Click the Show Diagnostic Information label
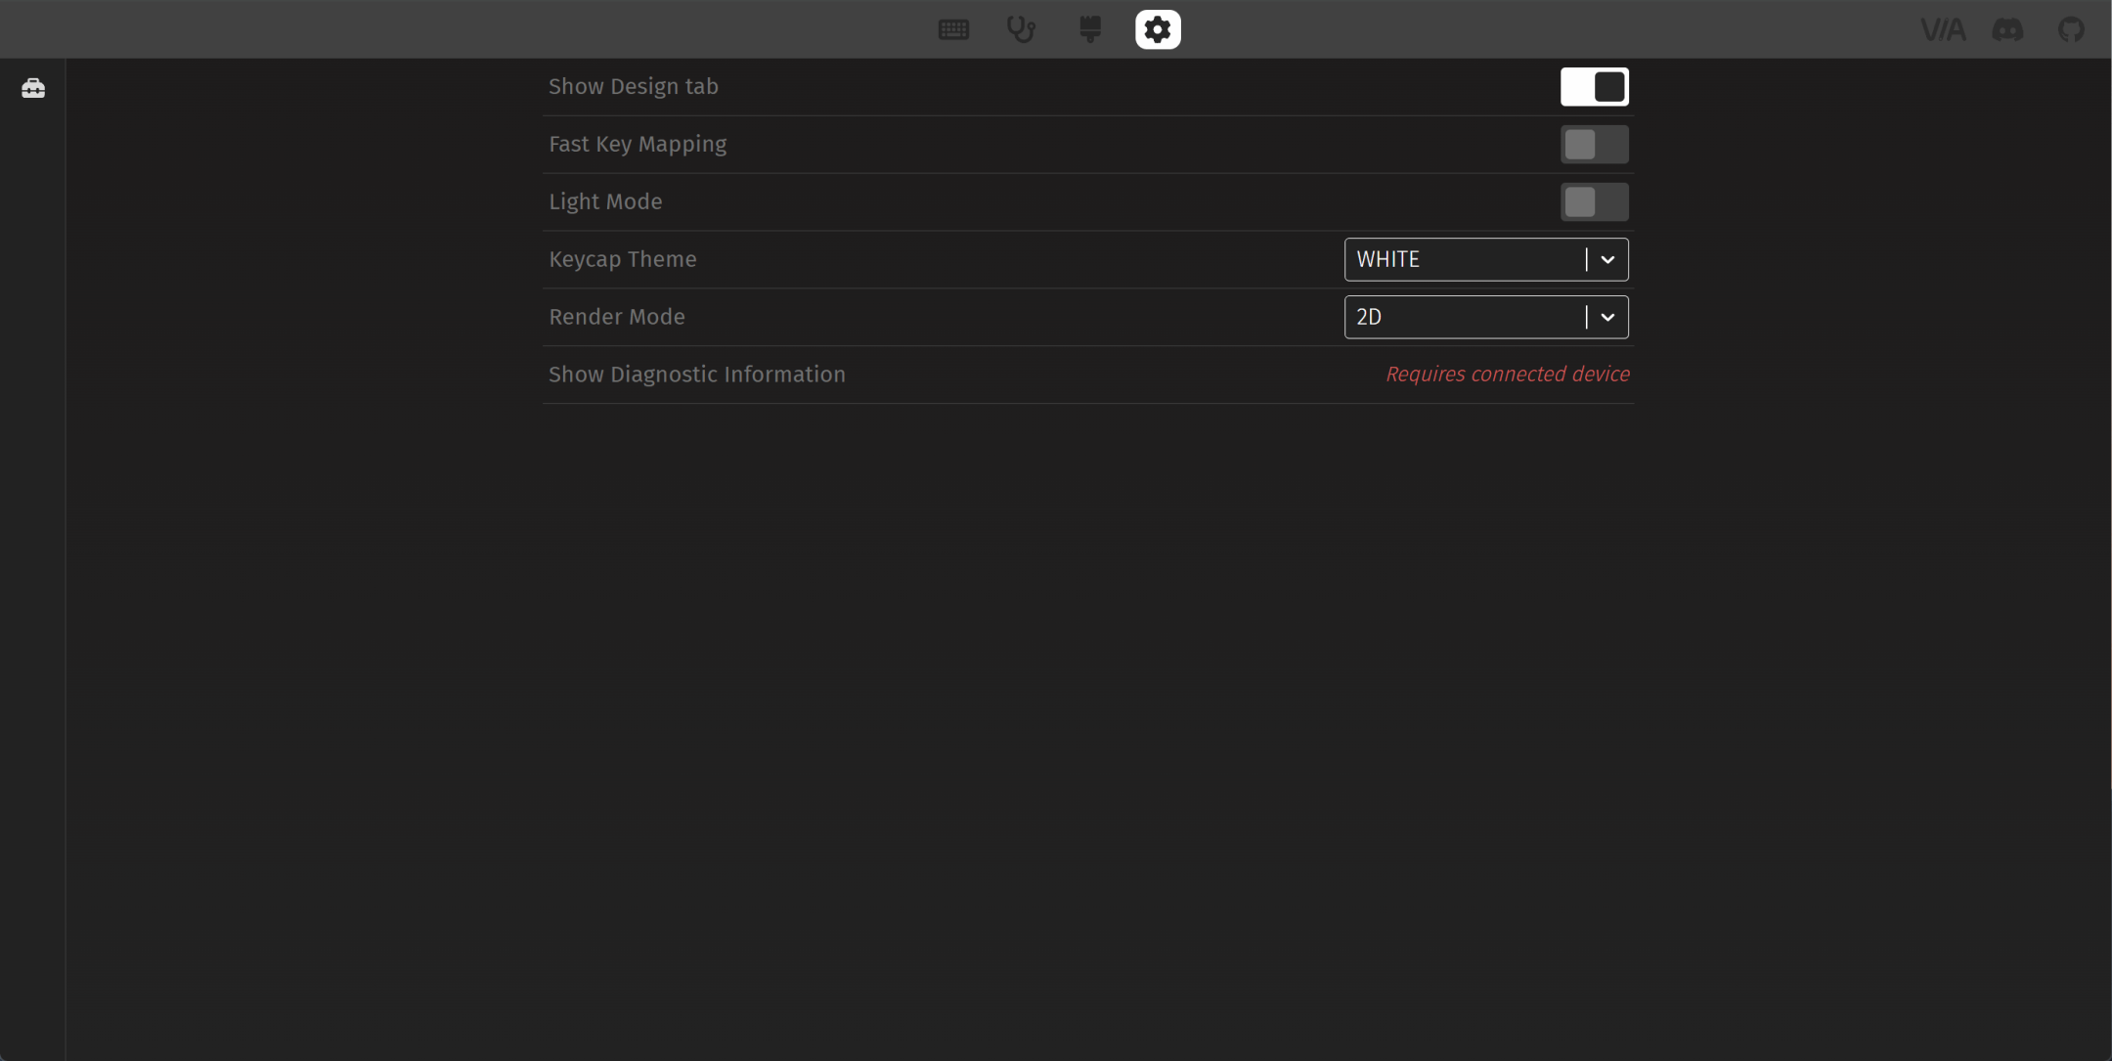 [x=696, y=375]
